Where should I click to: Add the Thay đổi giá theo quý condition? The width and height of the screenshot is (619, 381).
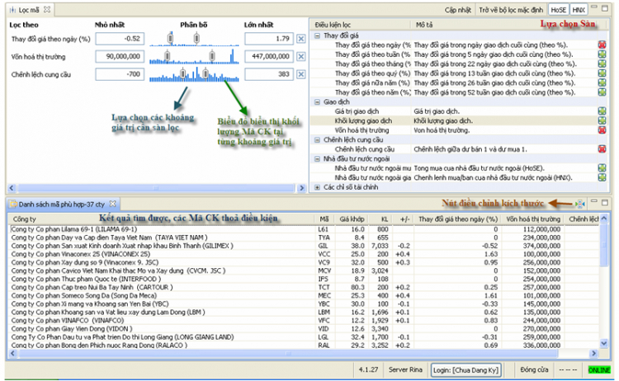[x=602, y=73]
